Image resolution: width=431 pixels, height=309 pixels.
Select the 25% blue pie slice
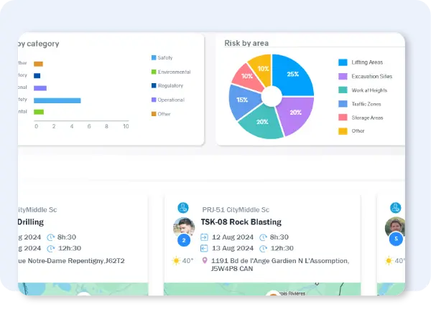tap(293, 77)
